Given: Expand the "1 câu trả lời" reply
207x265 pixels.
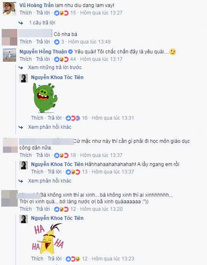Looking at the screenshot, I should click(42, 23).
